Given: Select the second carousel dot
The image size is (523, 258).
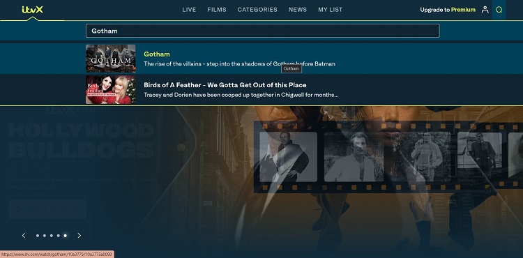Looking at the screenshot, I should 45,236.
